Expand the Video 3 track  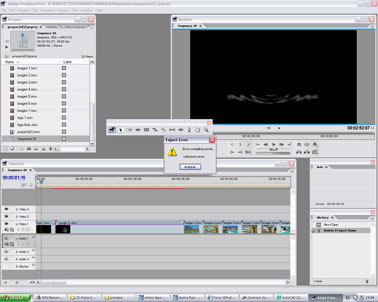point(17,209)
